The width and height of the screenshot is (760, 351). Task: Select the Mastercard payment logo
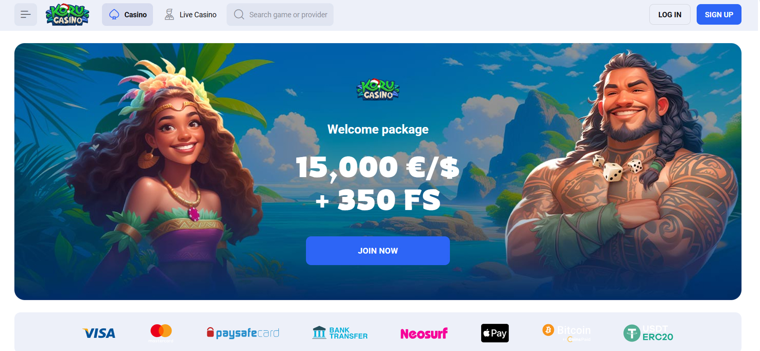click(161, 333)
